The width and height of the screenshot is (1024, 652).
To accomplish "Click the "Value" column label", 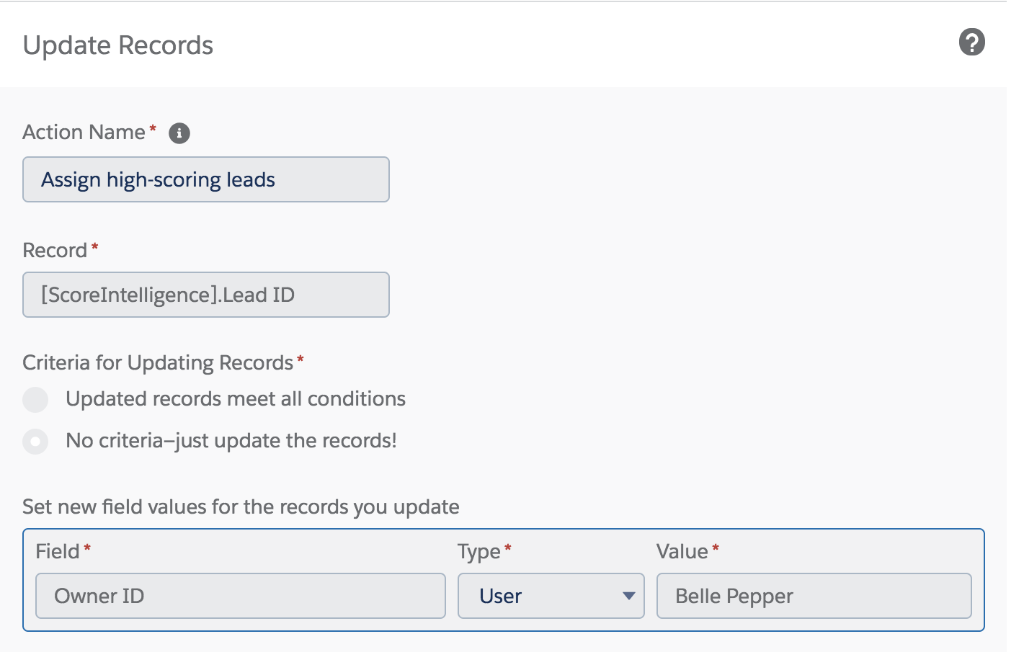I will coord(682,552).
